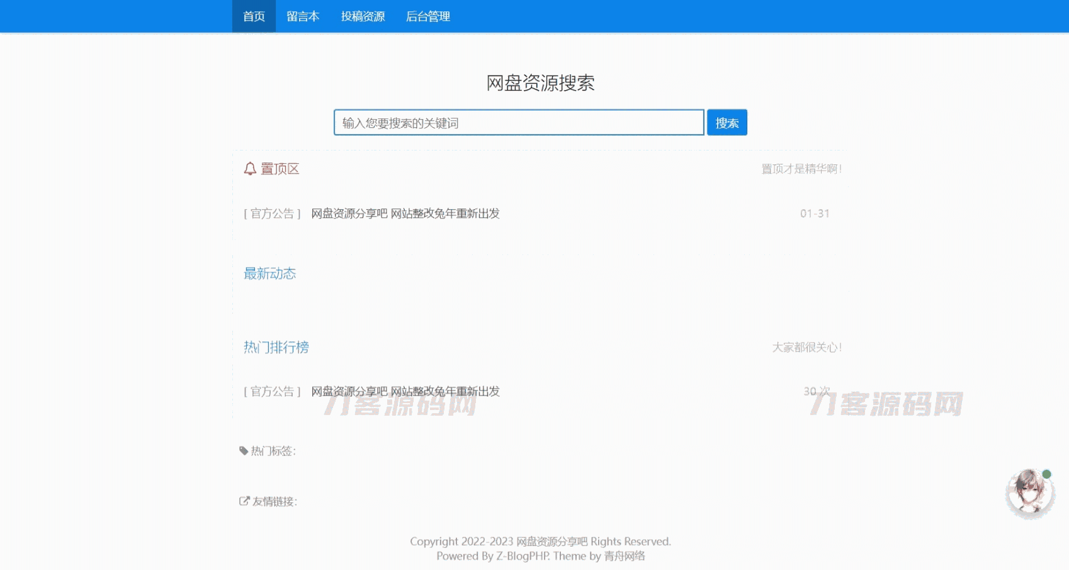Open the floating anime avatar widget
Image resolution: width=1069 pixels, height=570 pixels.
point(1029,494)
